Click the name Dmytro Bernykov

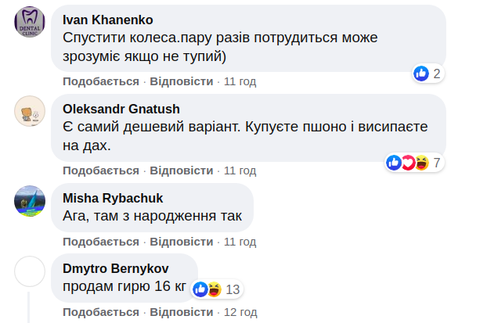tap(115, 268)
